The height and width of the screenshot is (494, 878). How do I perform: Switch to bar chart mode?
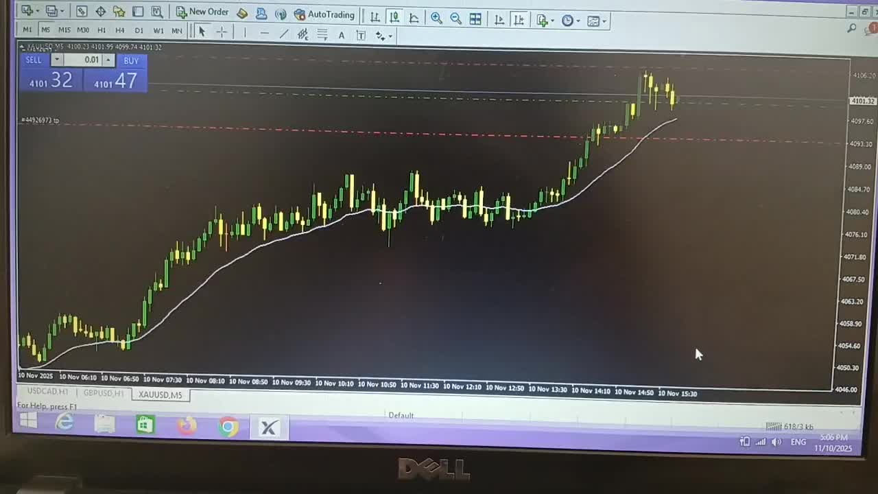click(x=375, y=17)
